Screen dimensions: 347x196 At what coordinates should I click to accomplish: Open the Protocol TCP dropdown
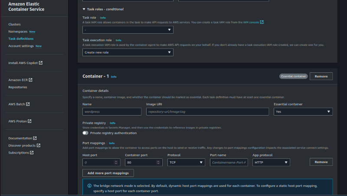point(186,162)
